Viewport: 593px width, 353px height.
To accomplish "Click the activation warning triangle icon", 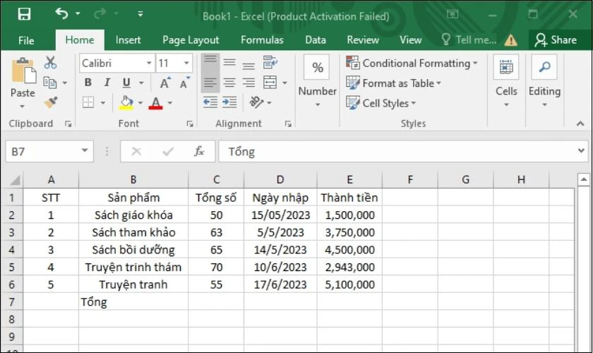I will click(511, 40).
